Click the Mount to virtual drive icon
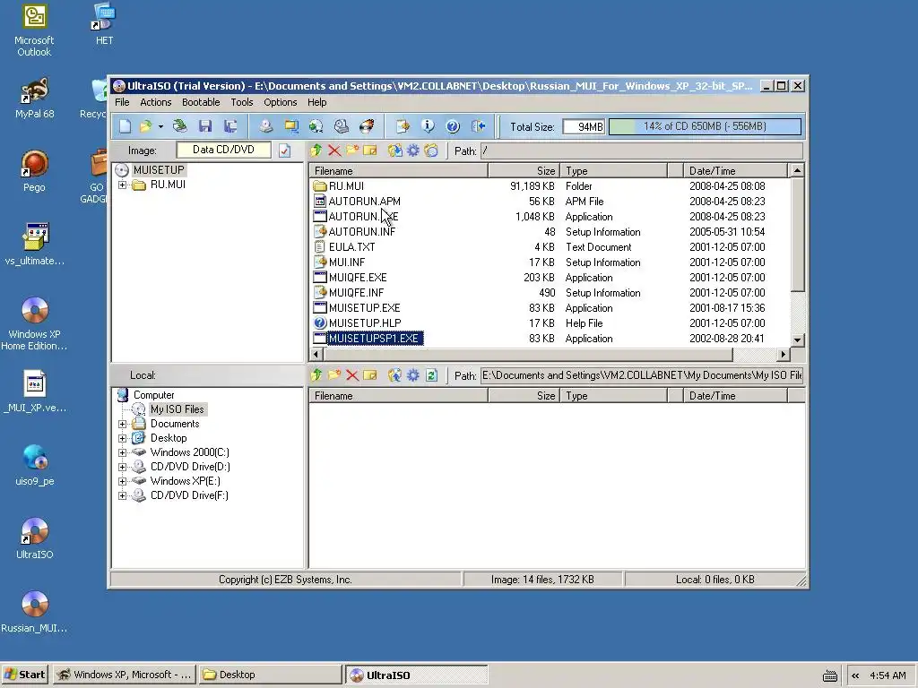The height and width of the screenshot is (688, 918). (342, 126)
